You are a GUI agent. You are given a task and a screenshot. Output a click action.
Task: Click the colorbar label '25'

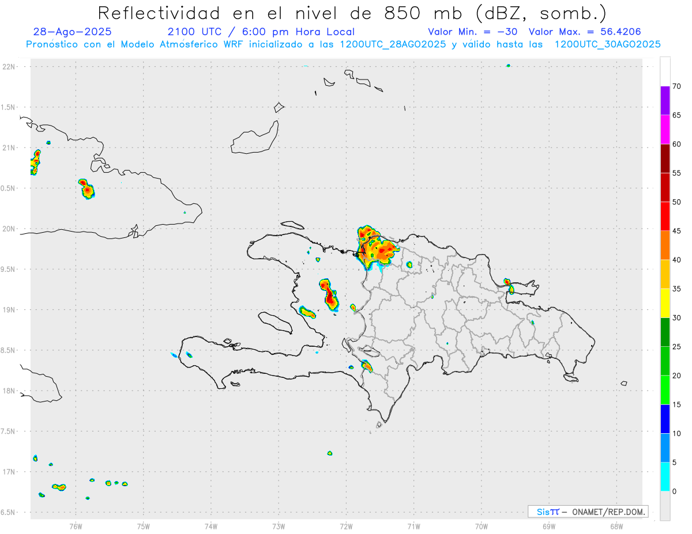676,347
